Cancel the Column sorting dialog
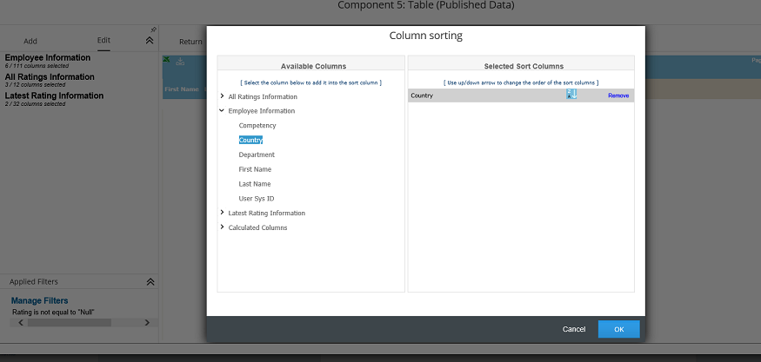Screen dimensions: 761x362 pyautogui.click(x=574, y=329)
